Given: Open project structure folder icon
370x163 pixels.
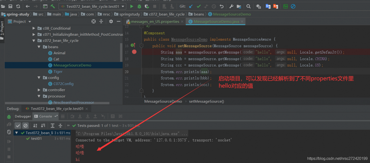Looking at the screenshot, I should click(x=239, y=6).
